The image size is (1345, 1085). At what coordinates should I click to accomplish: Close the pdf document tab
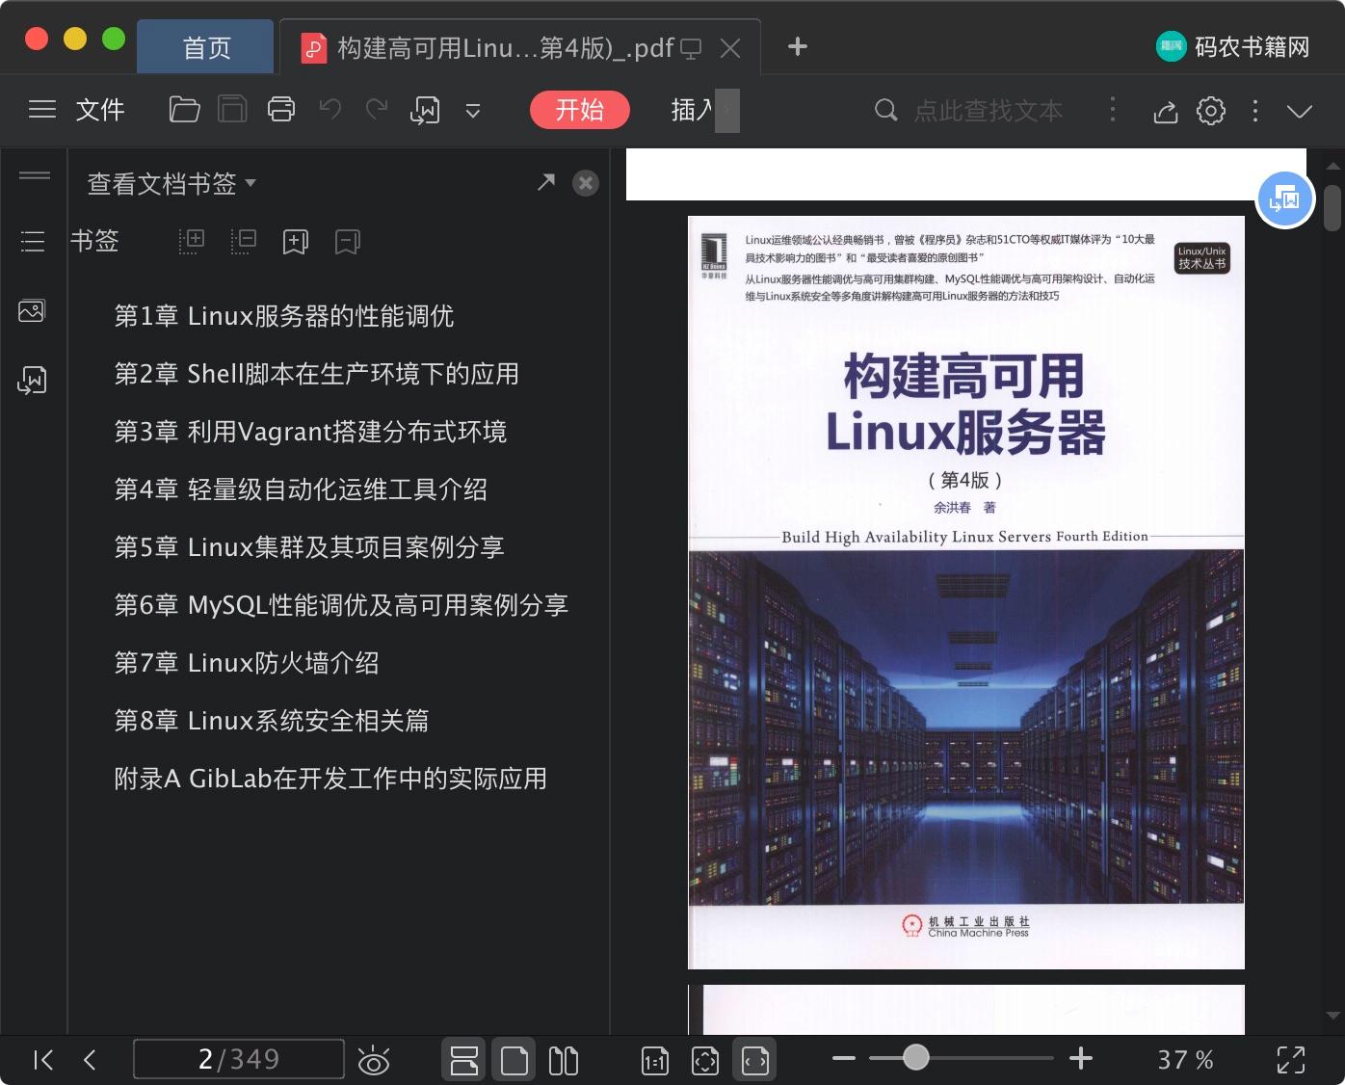tap(731, 48)
